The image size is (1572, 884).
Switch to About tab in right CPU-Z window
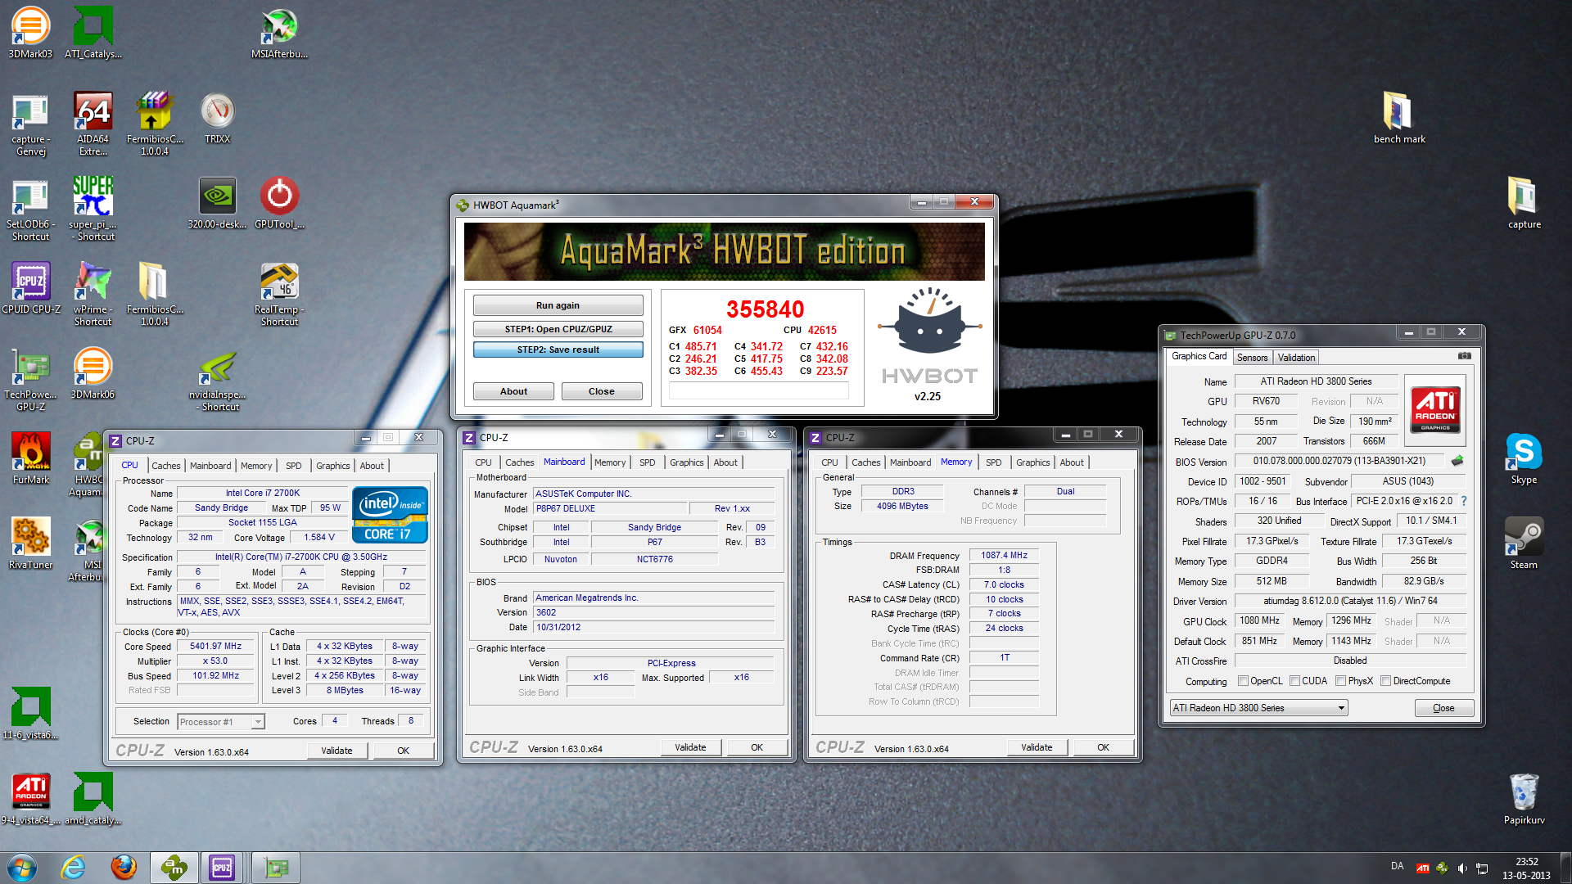coord(1072,462)
